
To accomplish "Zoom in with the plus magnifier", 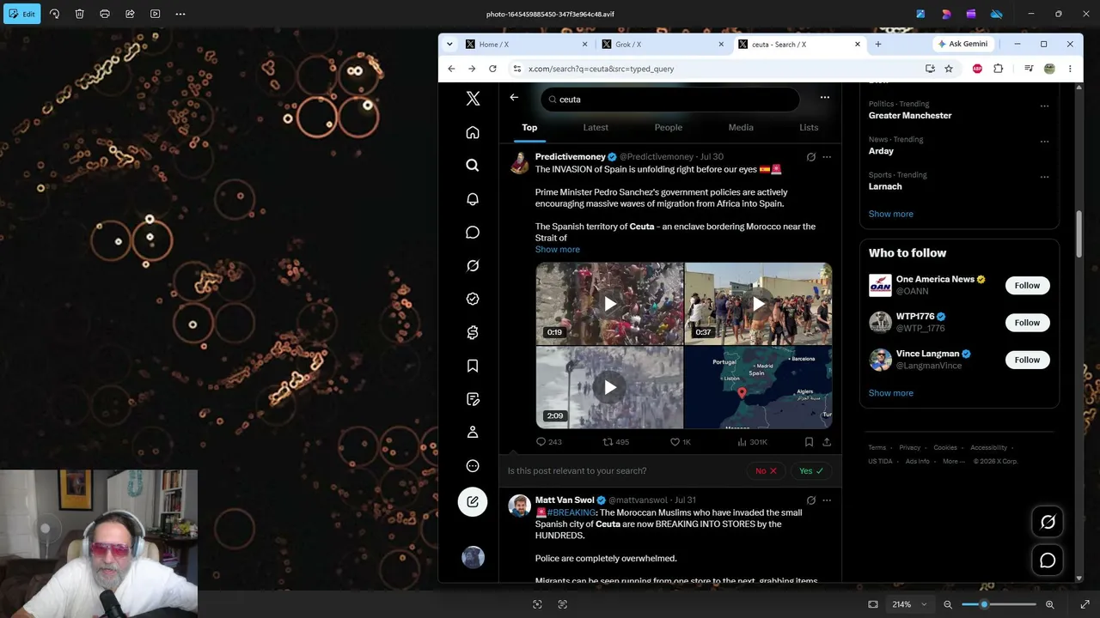I will click(x=1050, y=604).
